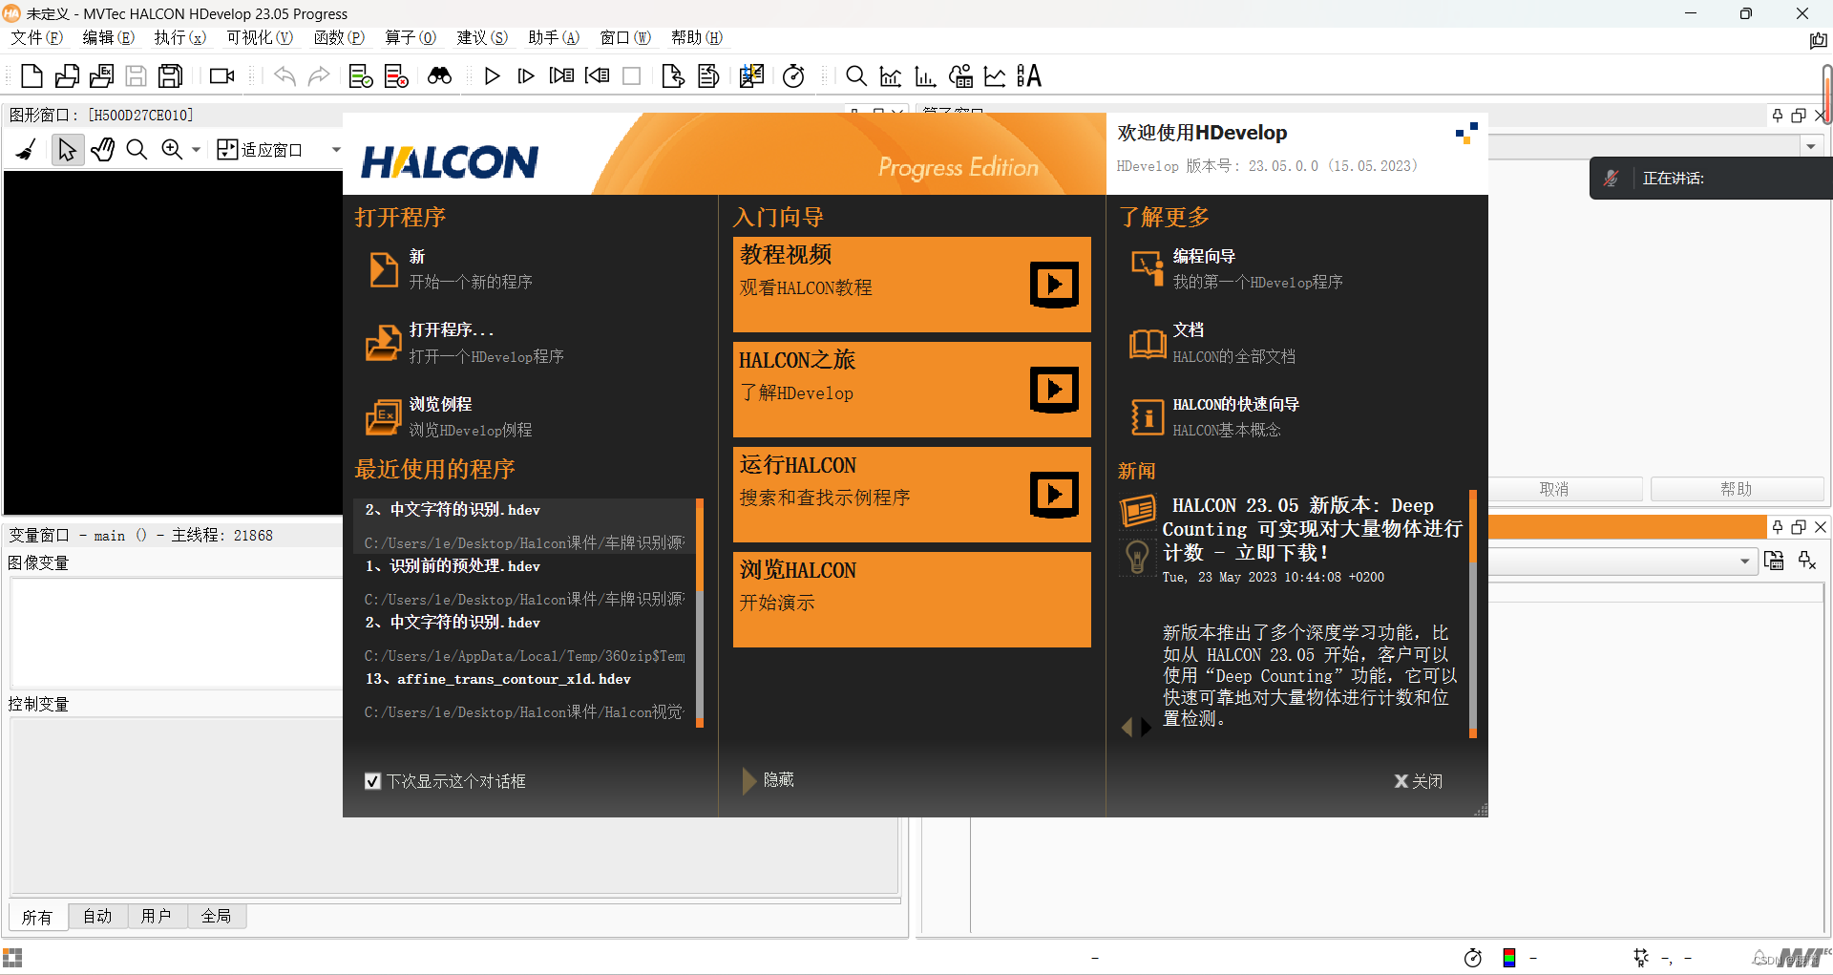
Task: Switch to the 全局 variable tab
Action: coord(217,916)
